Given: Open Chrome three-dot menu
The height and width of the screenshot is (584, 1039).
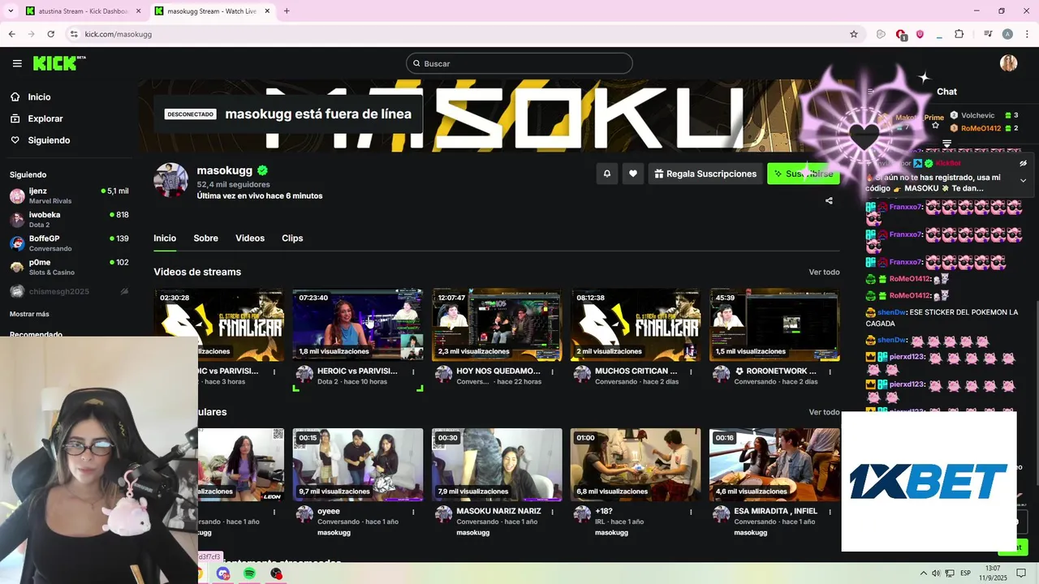Looking at the screenshot, I should (1027, 34).
